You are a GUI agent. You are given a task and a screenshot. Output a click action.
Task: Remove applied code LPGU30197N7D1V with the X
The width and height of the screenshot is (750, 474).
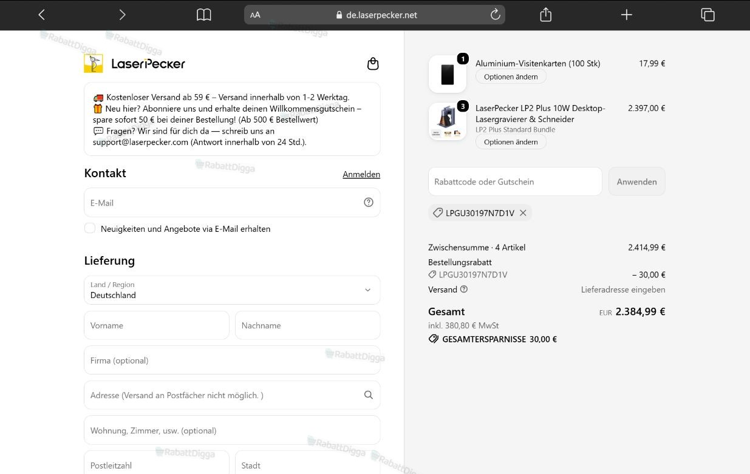pyautogui.click(x=523, y=213)
